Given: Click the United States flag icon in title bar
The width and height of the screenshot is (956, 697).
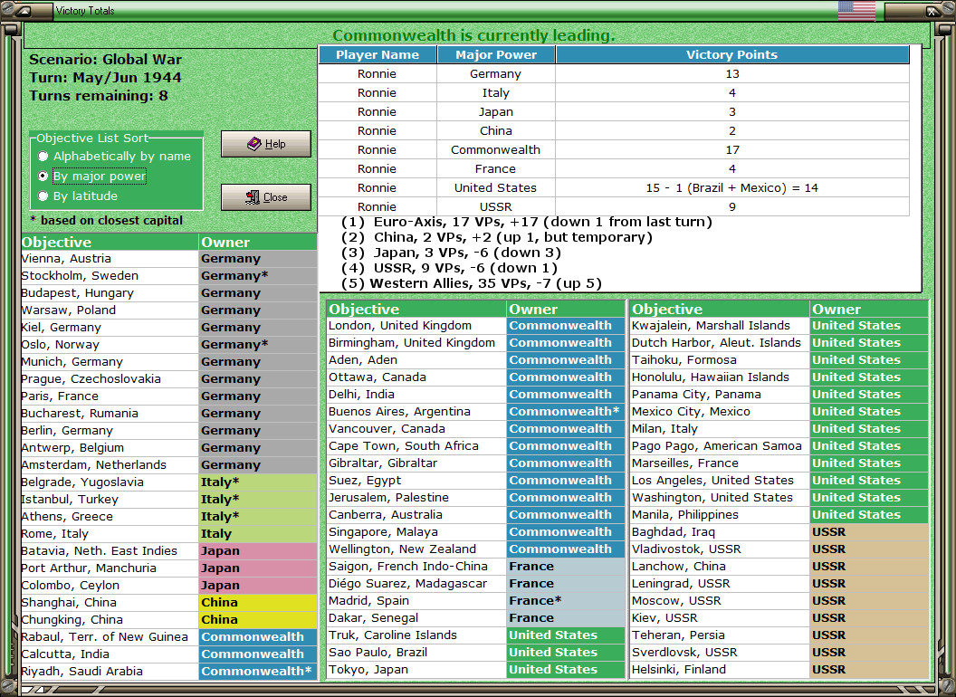Looking at the screenshot, I should point(856,10).
